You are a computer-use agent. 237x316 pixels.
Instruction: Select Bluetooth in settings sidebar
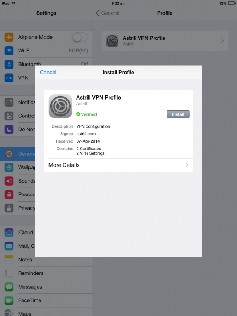pyautogui.click(x=29, y=64)
